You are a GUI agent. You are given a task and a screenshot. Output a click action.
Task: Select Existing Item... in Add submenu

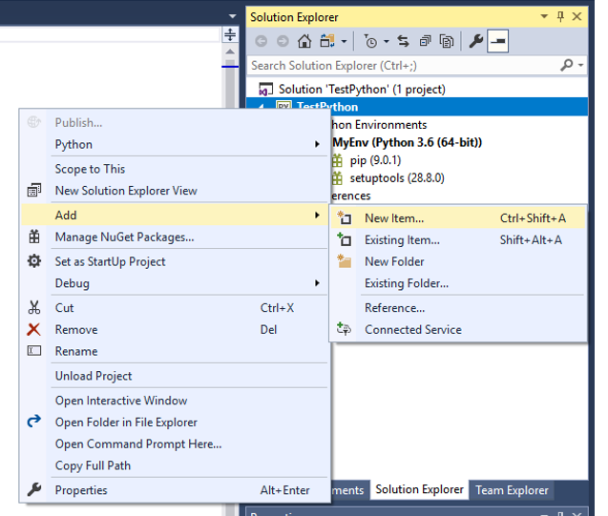tap(458, 239)
